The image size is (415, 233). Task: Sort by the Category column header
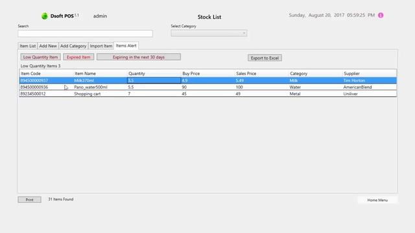[x=316, y=73]
